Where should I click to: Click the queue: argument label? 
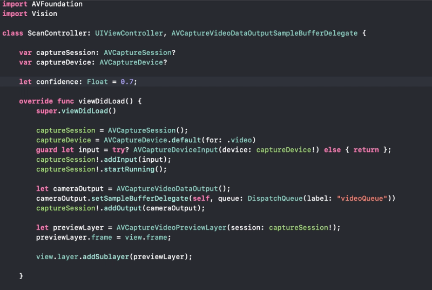tap(231, 199)
